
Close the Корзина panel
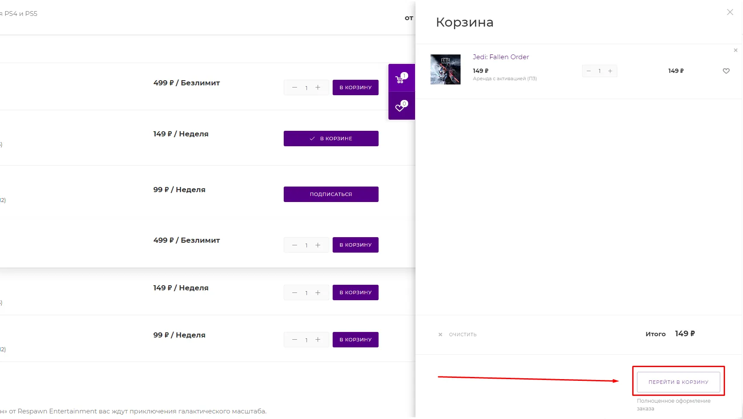pyautogui.click(x=730, y=12)
